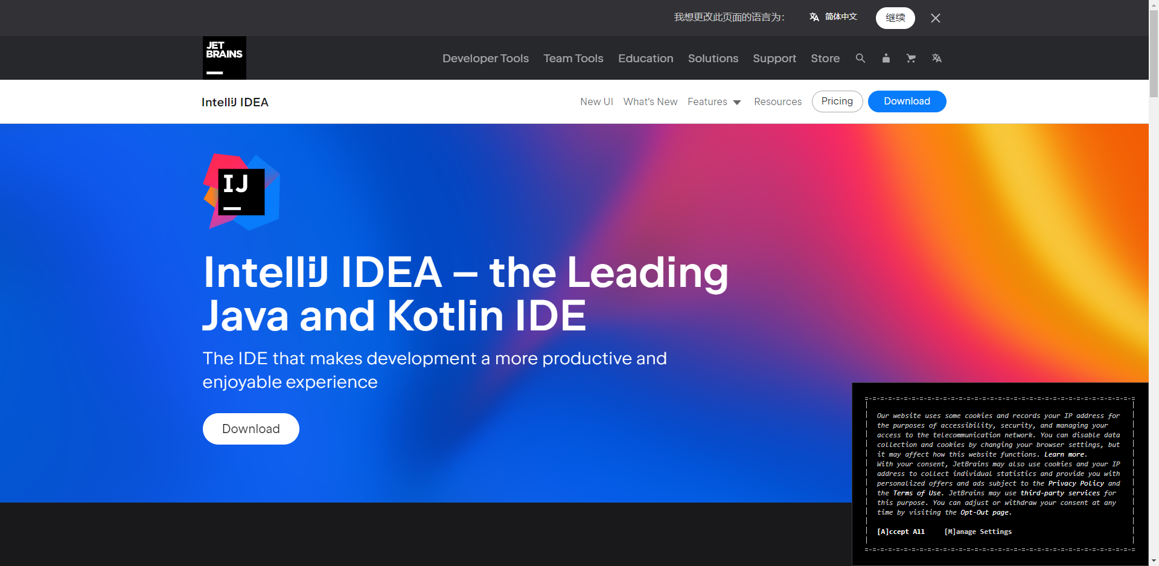This screenshot has height=566, width=1159.
Task: Accept all cookies in consent box
Action: [x=901, y=532]
